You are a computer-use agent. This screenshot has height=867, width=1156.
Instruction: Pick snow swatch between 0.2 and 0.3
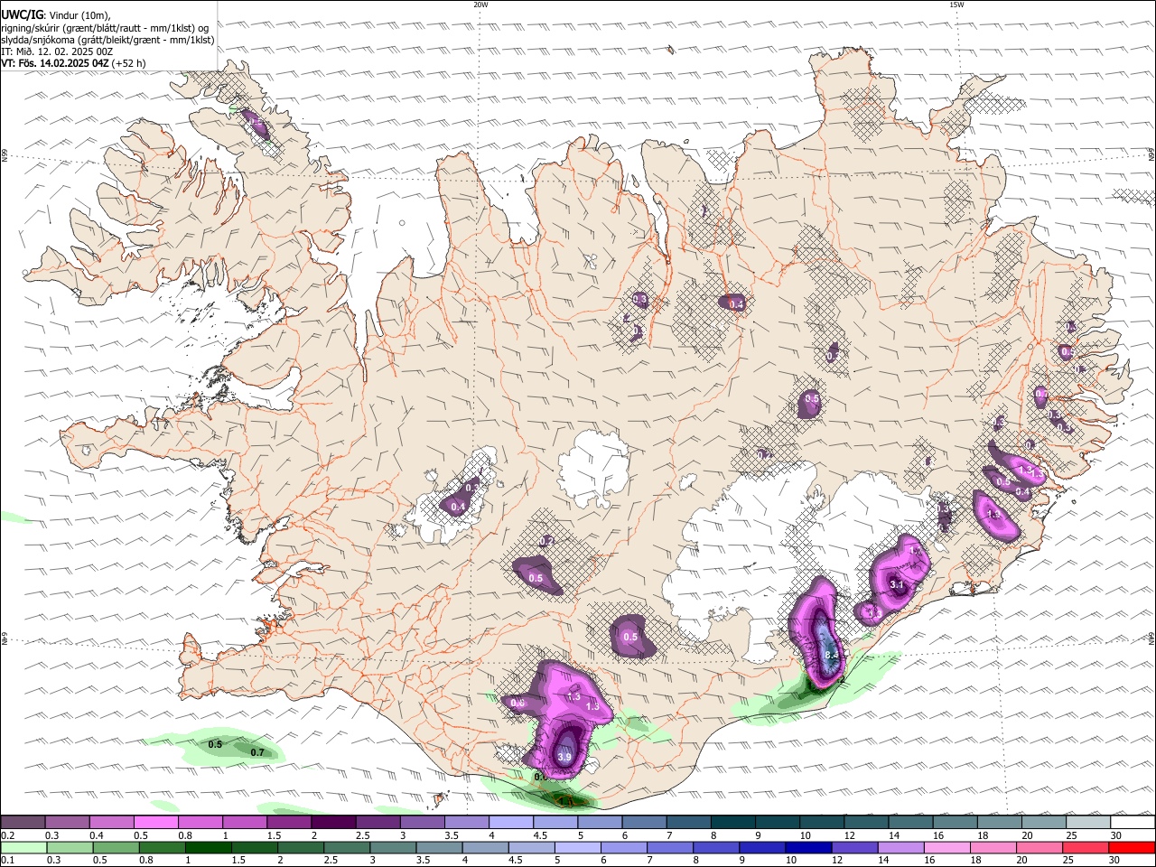pyautogui.click(x=23, y=822)
